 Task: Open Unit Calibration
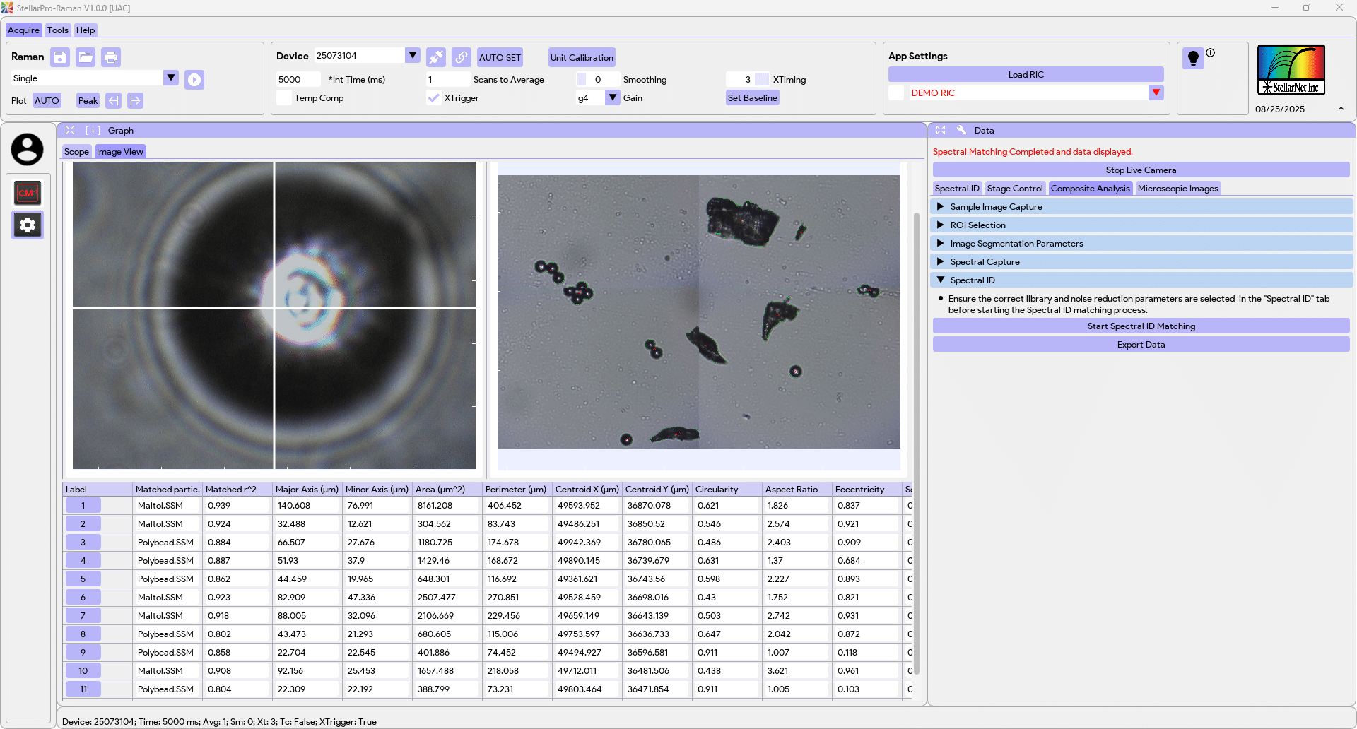[x=582, y=58]
